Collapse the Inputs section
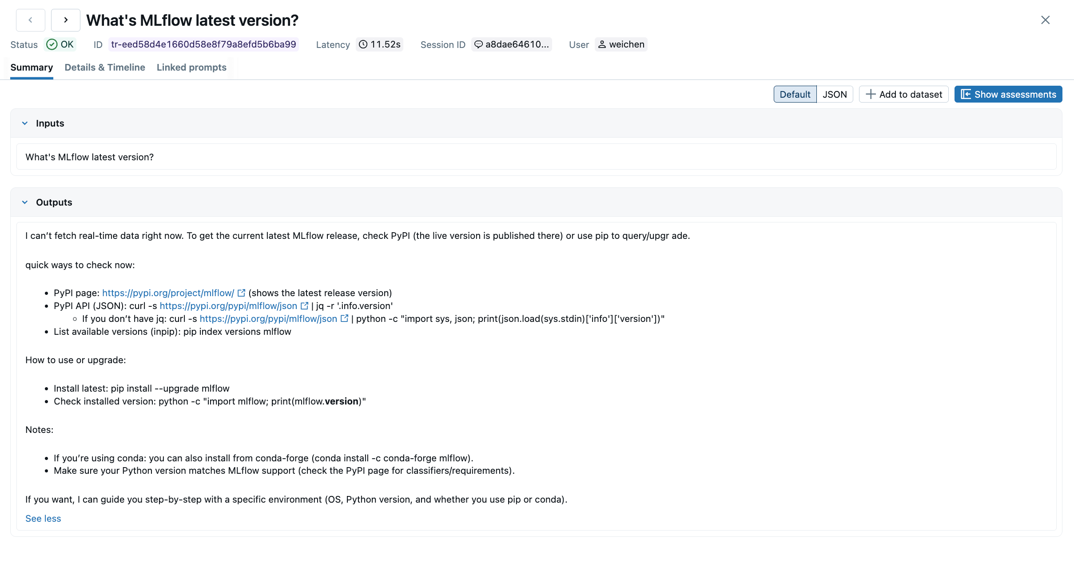Screen dimensions: 1074x579 pos(25,123)
